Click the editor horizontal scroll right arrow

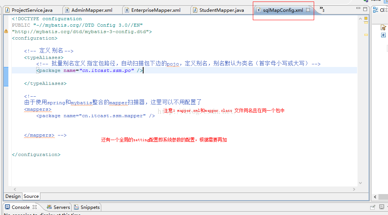point(354,189)
